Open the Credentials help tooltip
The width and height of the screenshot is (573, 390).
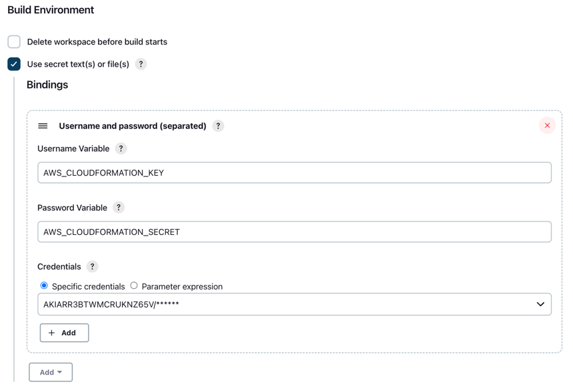(92, 267)
